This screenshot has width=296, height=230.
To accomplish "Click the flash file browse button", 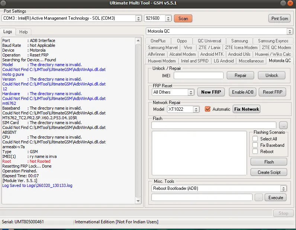I will (283, 125).
